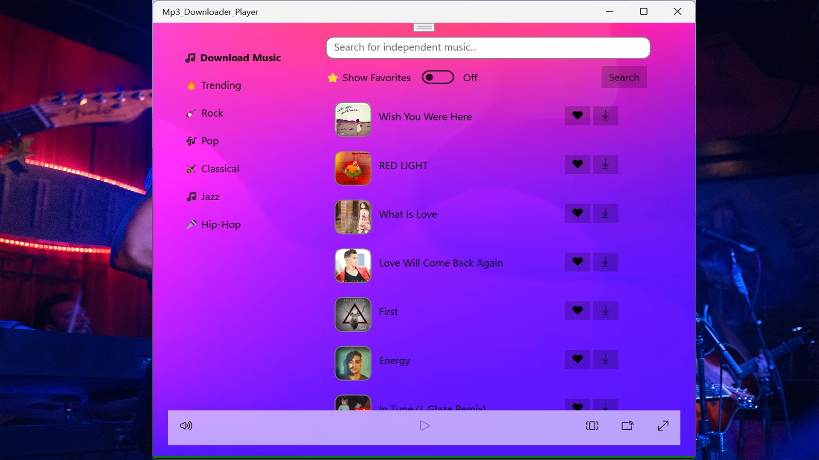
Task: Open the Hip-Hop category
Action: (221, 224)
